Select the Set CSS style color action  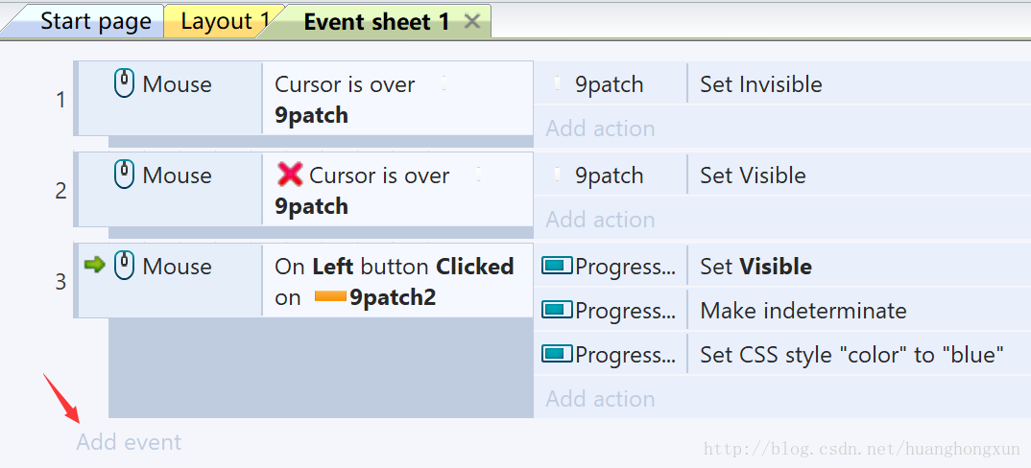pos(851,355)
